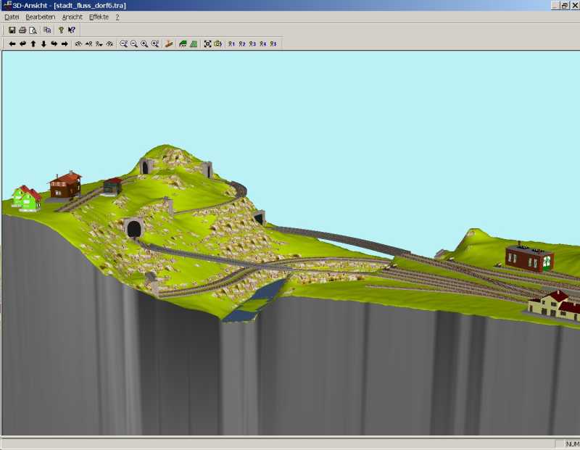Click the straight right arrow icon

[x=65, y=43]
